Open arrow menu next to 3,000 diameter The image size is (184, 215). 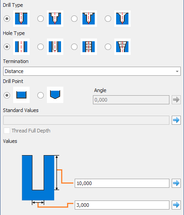176,205
